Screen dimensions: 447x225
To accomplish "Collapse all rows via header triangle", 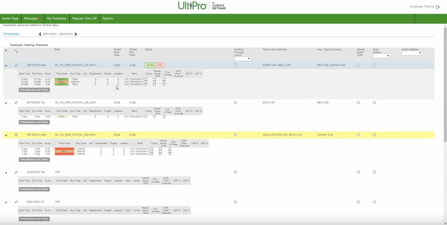I will tap(6, 50).
